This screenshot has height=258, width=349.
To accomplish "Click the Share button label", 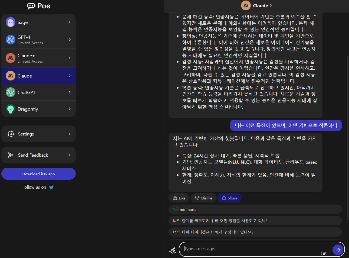I will pyautogui.click(x=232, y=198).
